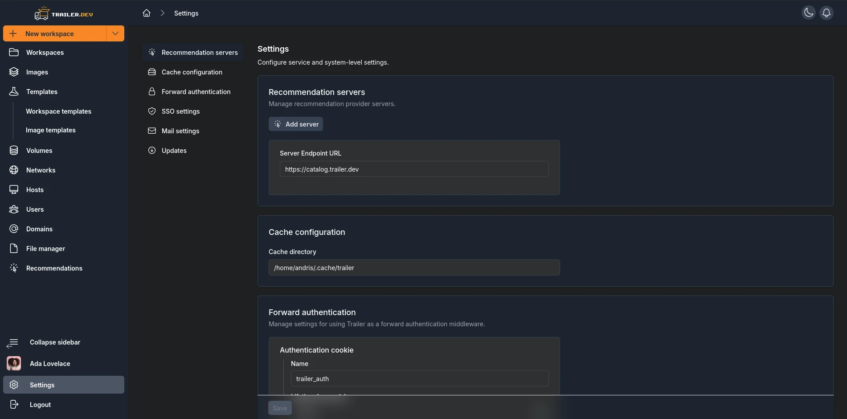Click the Hosts monitor icon
This screenshot has width=847, height=419.
click(x=14, y=189)
